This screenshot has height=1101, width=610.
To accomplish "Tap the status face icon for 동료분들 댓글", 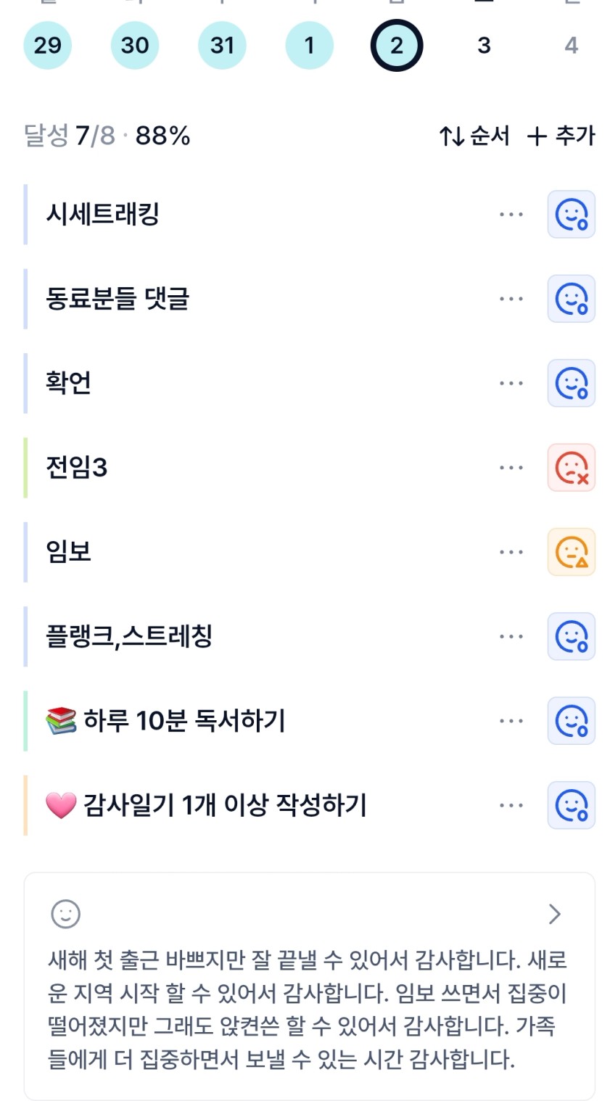I will coord(571,299).
